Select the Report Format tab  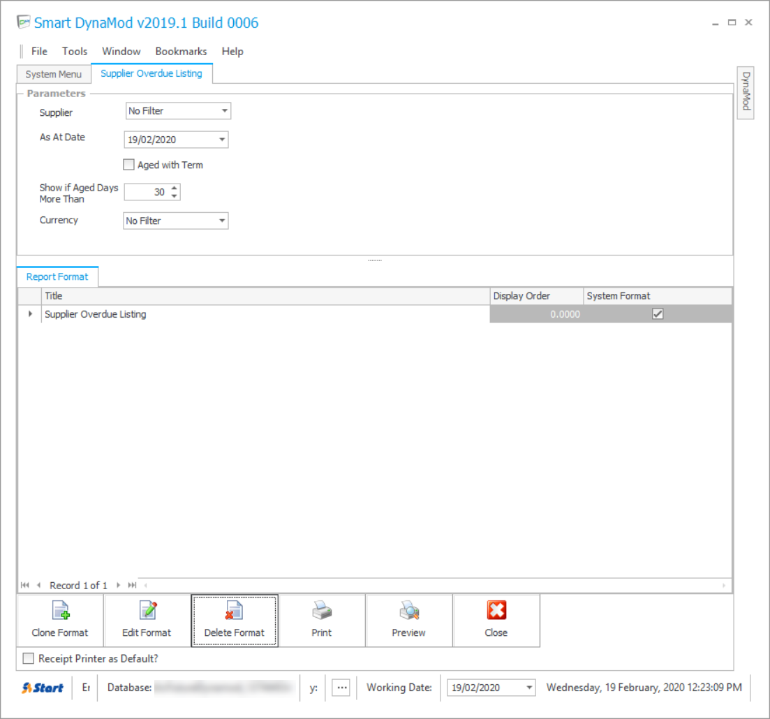click(x=57, y=276)
